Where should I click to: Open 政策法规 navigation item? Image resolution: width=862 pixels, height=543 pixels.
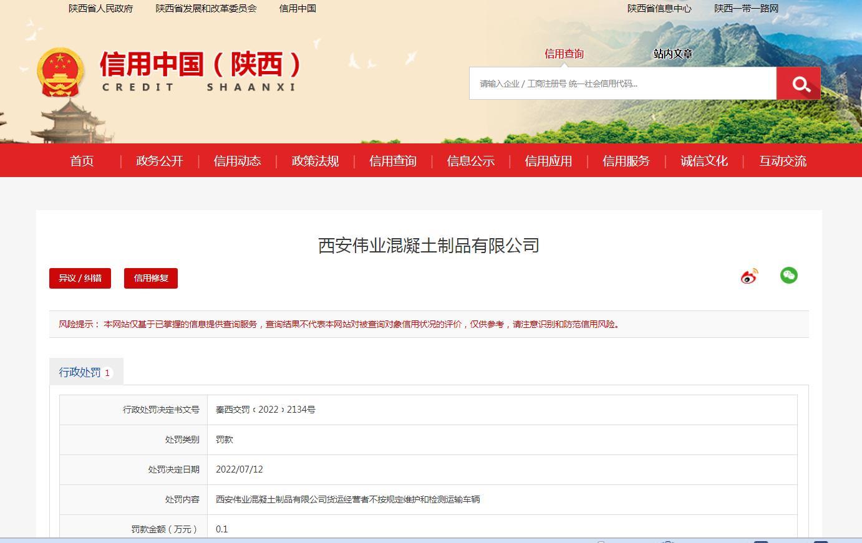(x=315, y=161)
